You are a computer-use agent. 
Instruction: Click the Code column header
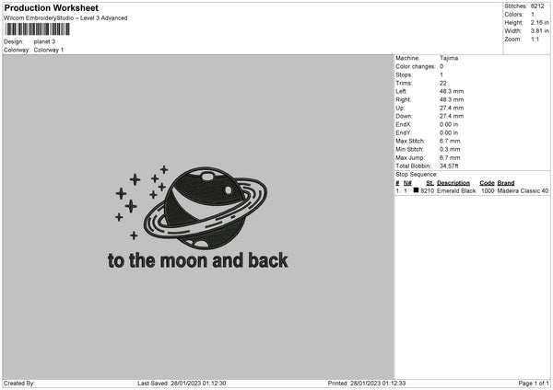tap(487, 183)
